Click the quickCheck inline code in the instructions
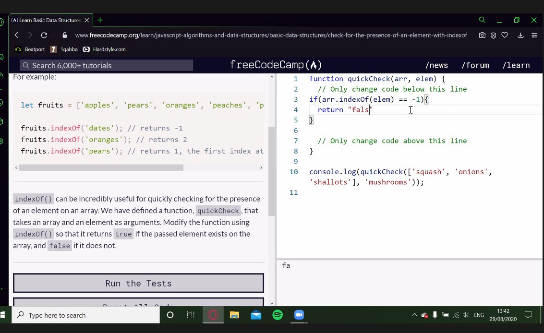 click(218, 211)
